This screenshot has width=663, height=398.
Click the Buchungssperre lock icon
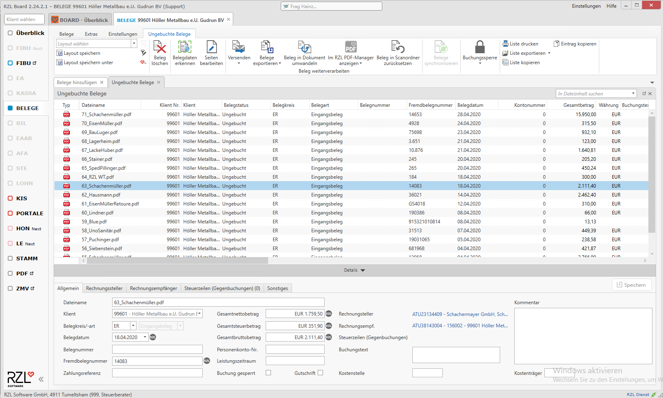(480, 48)
